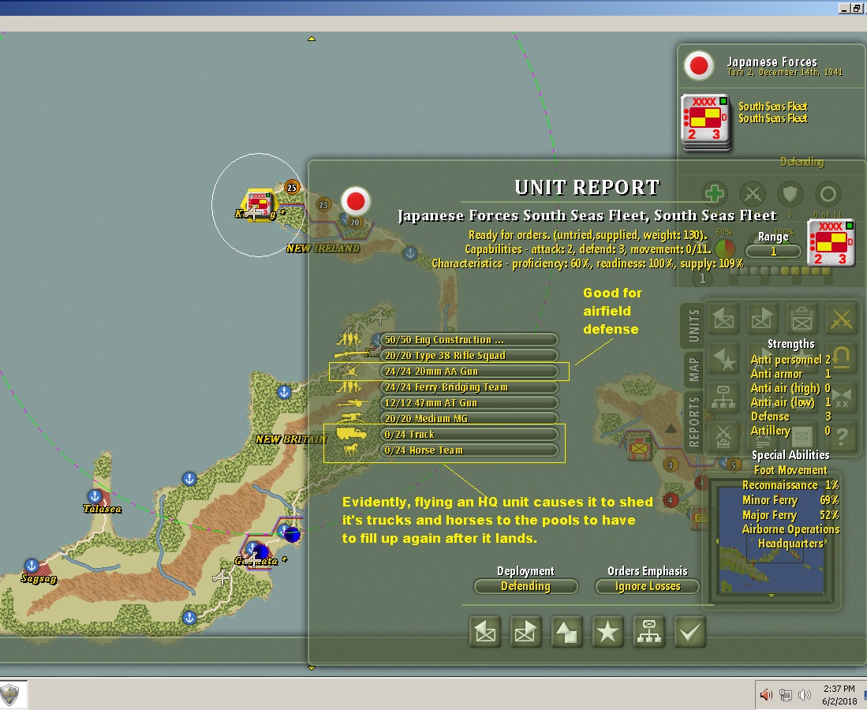
Task: Click the checkmark icon in Unit Report
Action: click(x=689, y=631)
